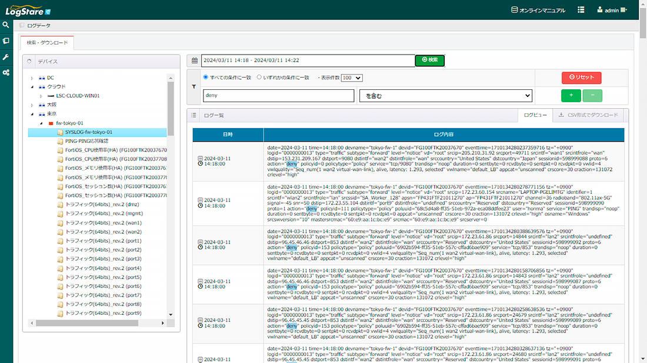Click the SYSLOG-fw-tokyo-01 folder icon

coord(60,132)
